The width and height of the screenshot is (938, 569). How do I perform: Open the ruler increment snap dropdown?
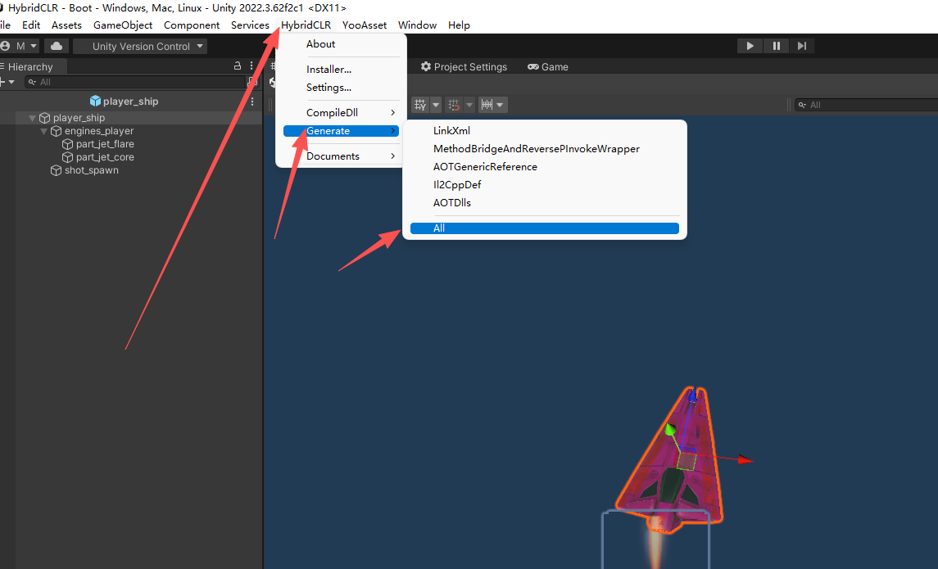tap(492, 105)
